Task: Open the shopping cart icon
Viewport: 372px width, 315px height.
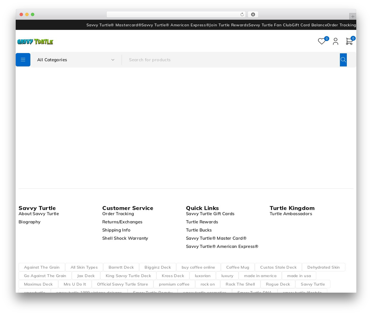Action: pyautogui.click(x=349, y=42)
